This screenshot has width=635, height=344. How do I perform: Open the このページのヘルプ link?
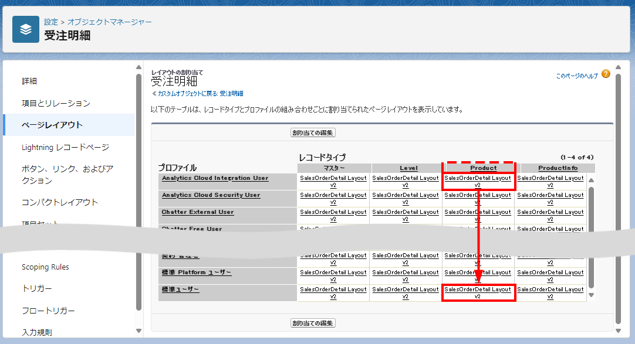(x=577, y=76)
